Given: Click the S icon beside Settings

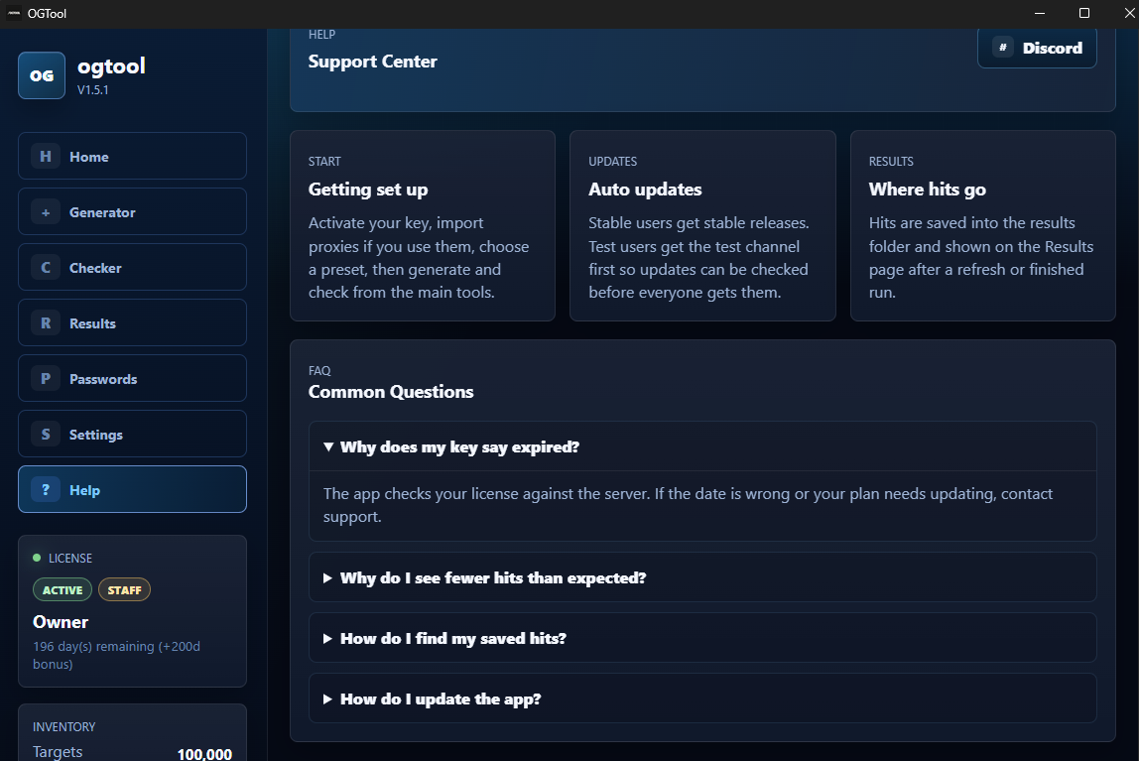Looking at the screenshot, I should click(x=46, y=435).
